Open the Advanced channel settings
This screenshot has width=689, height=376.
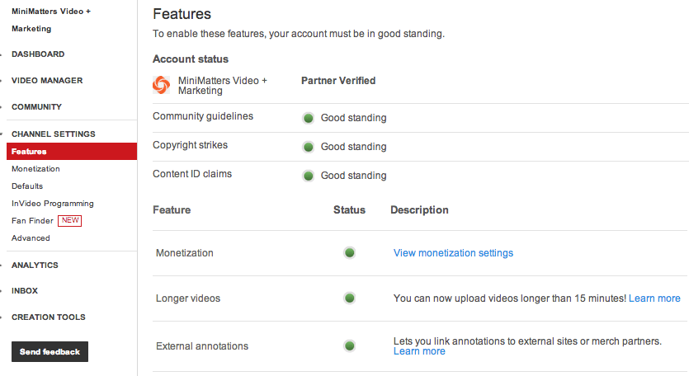31,238
